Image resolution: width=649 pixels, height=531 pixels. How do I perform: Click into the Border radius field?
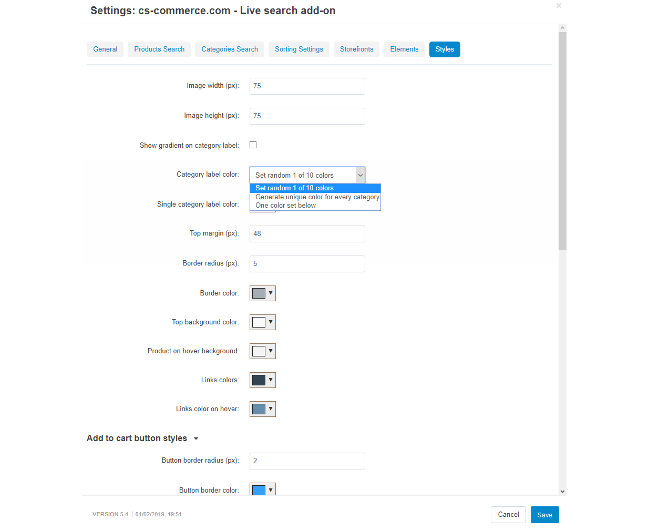pyautogui.click(x=307, y=264)
